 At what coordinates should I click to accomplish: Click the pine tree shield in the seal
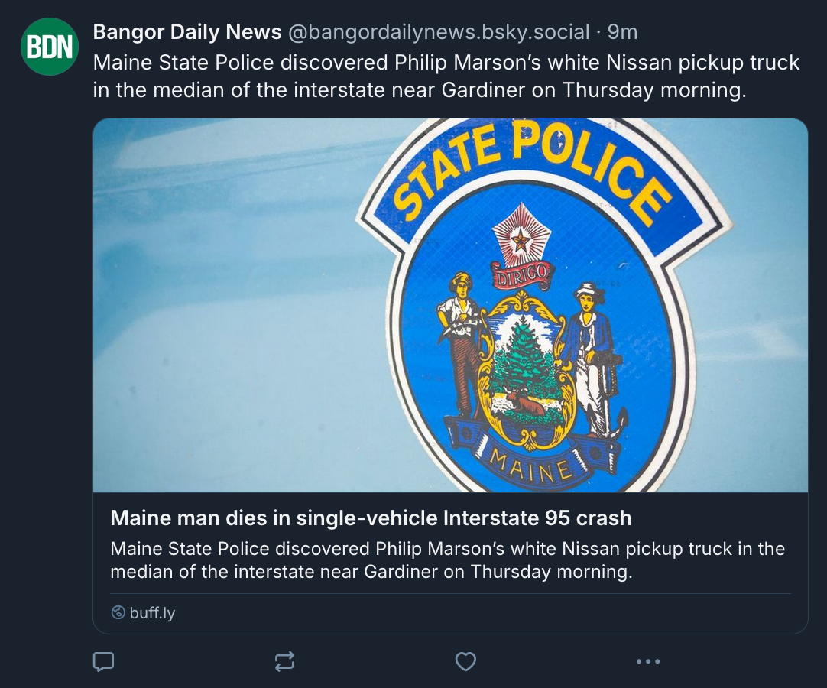[x=524, y=367]
